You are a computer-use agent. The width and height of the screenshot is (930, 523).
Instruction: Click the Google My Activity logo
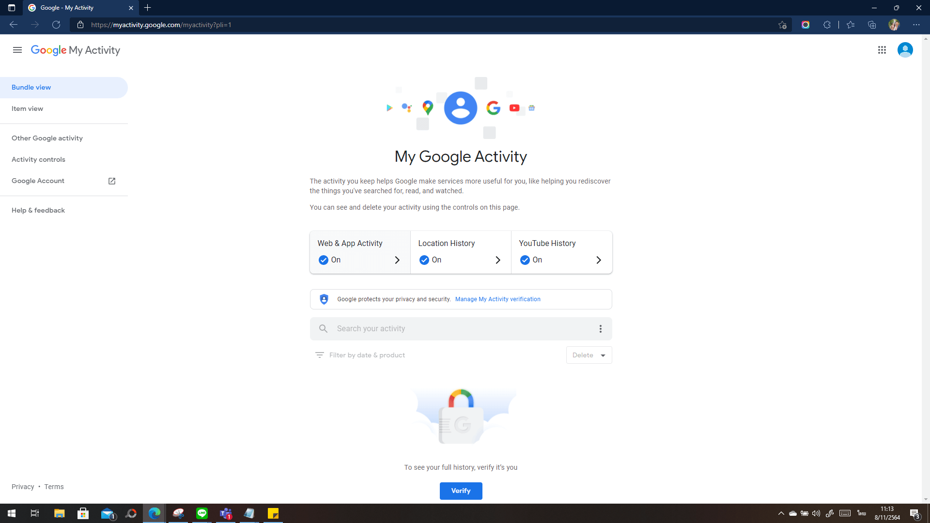(x=76, y=50)
